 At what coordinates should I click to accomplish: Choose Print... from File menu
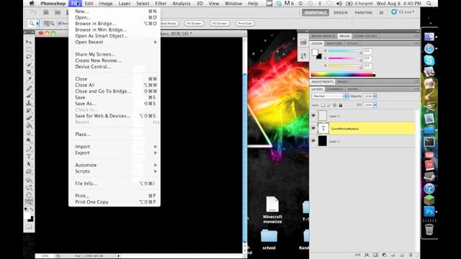[115, 196]
